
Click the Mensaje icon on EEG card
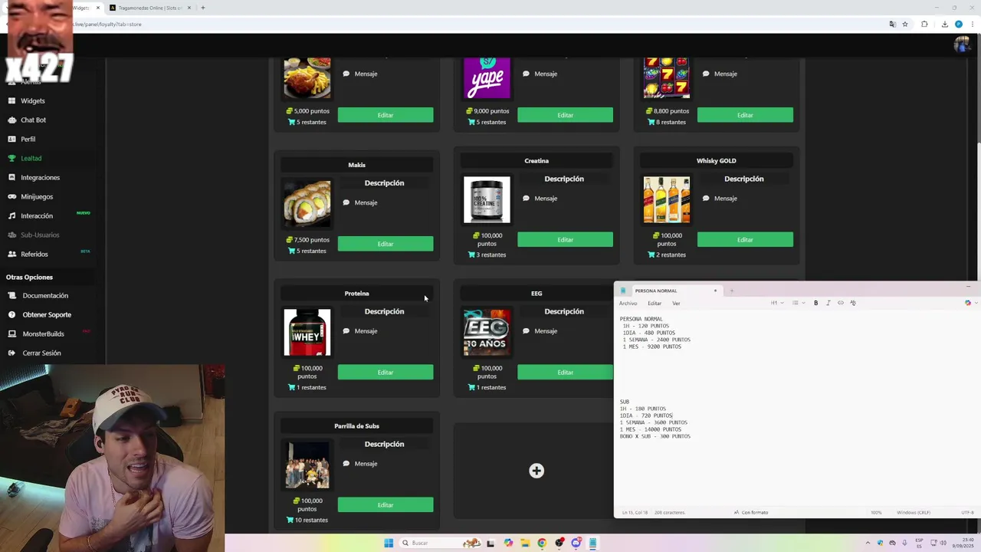[526, 330]
